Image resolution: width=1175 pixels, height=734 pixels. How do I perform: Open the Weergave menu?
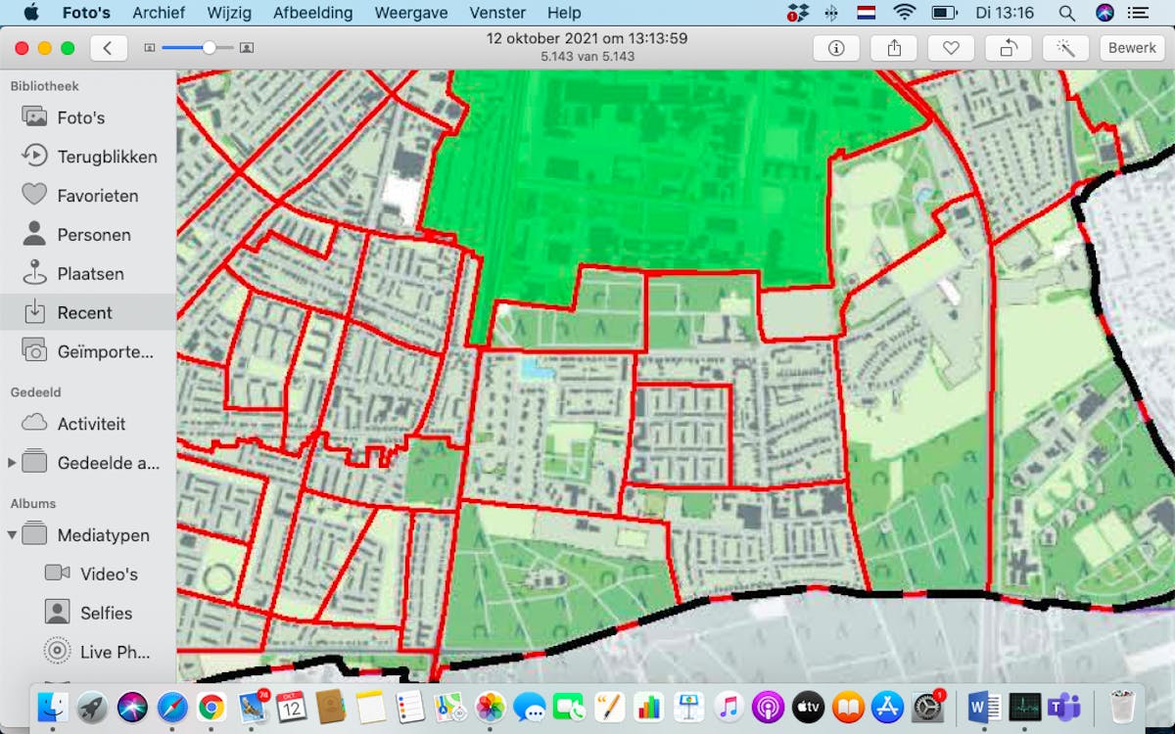tap(411, 13)
